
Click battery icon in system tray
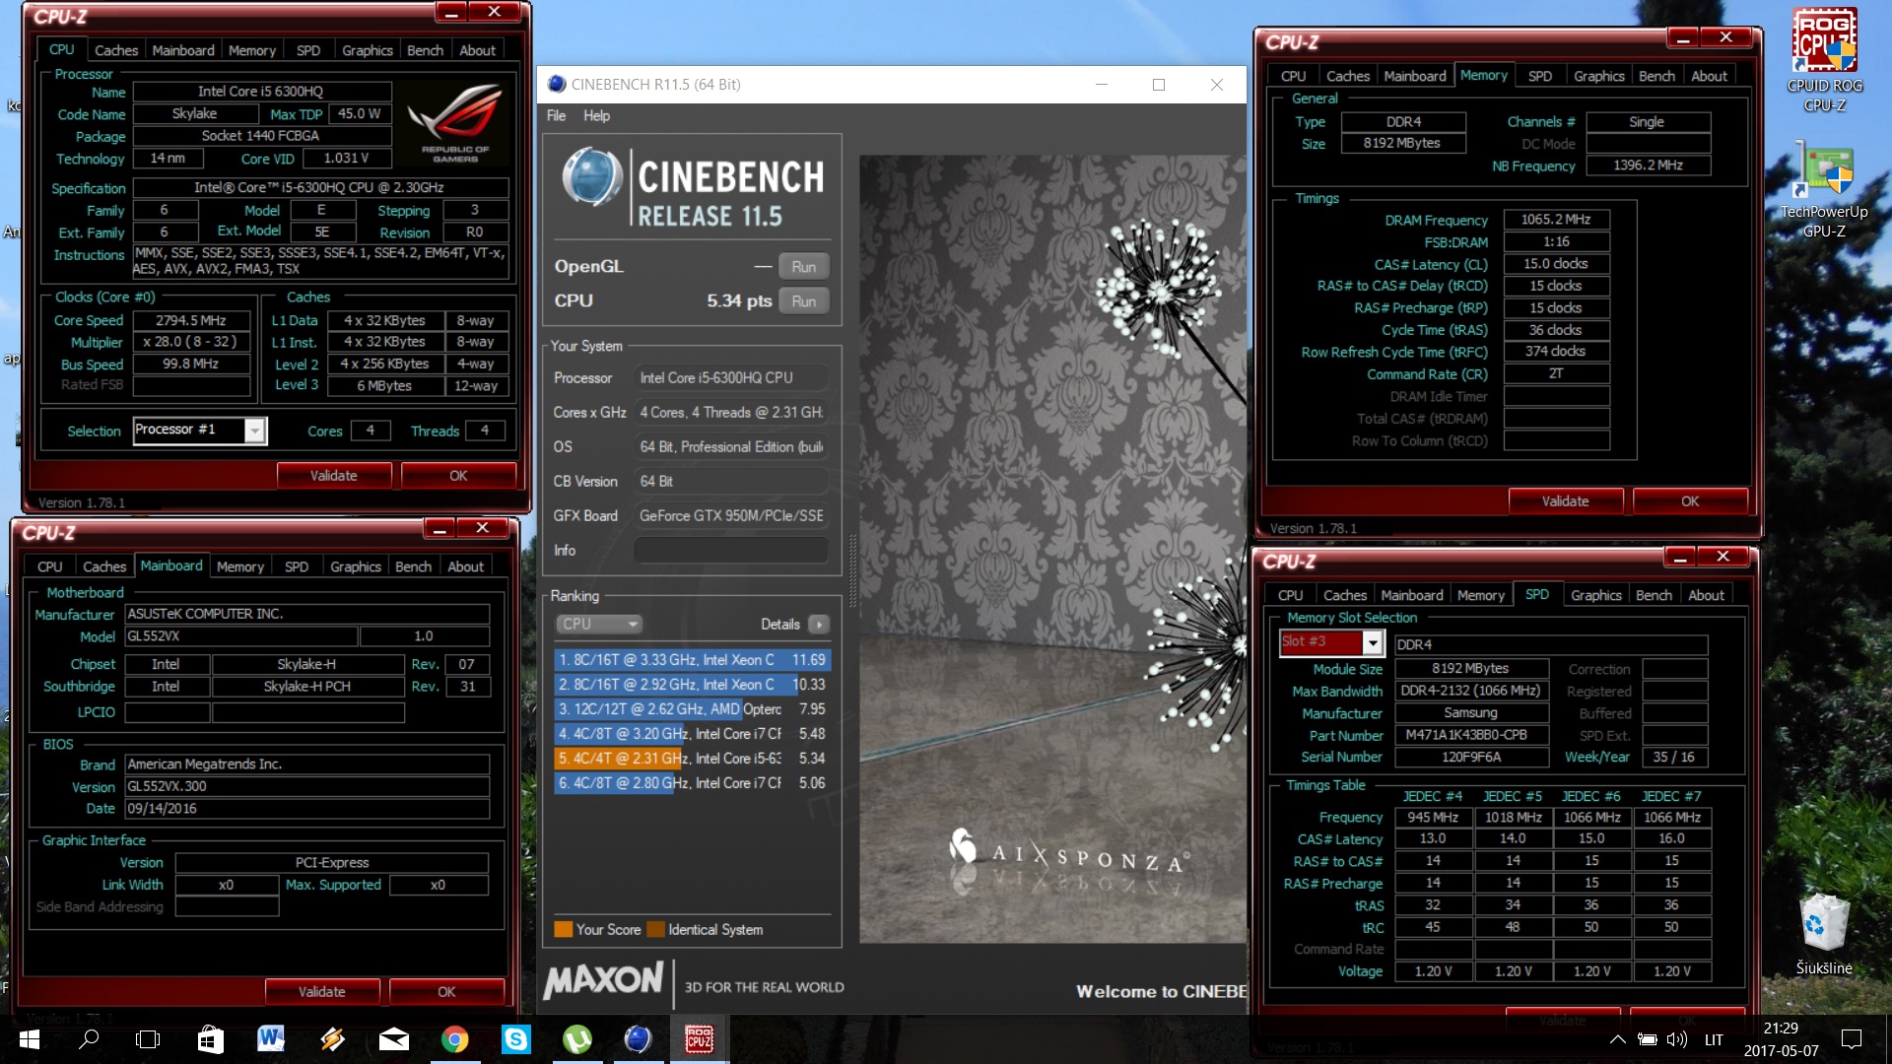pos(1647,1039)
